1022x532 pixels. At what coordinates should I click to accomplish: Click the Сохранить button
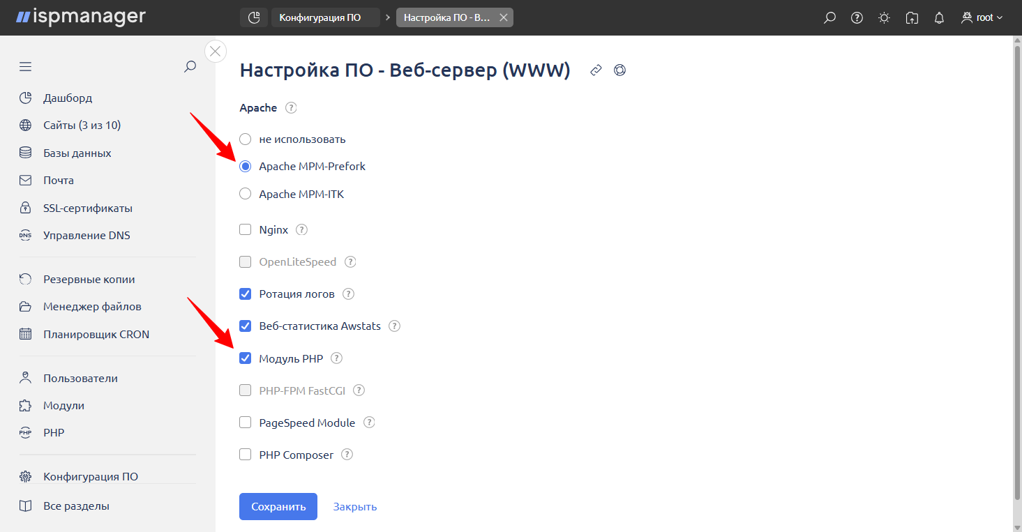click(x=278, y=506)
